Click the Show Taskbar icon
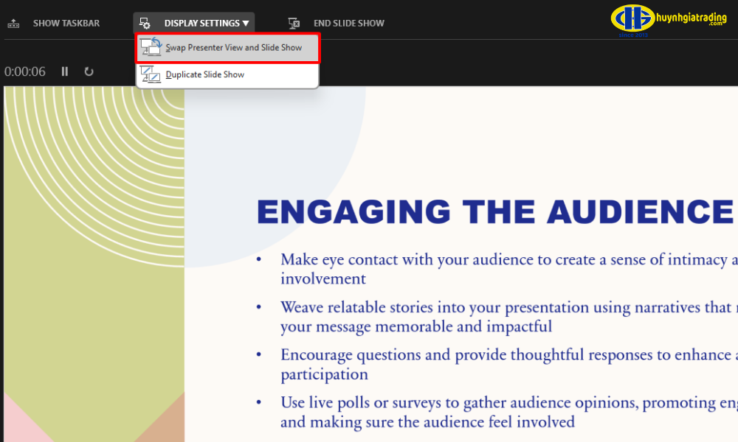738x442 pixels. tap(13, 24)
